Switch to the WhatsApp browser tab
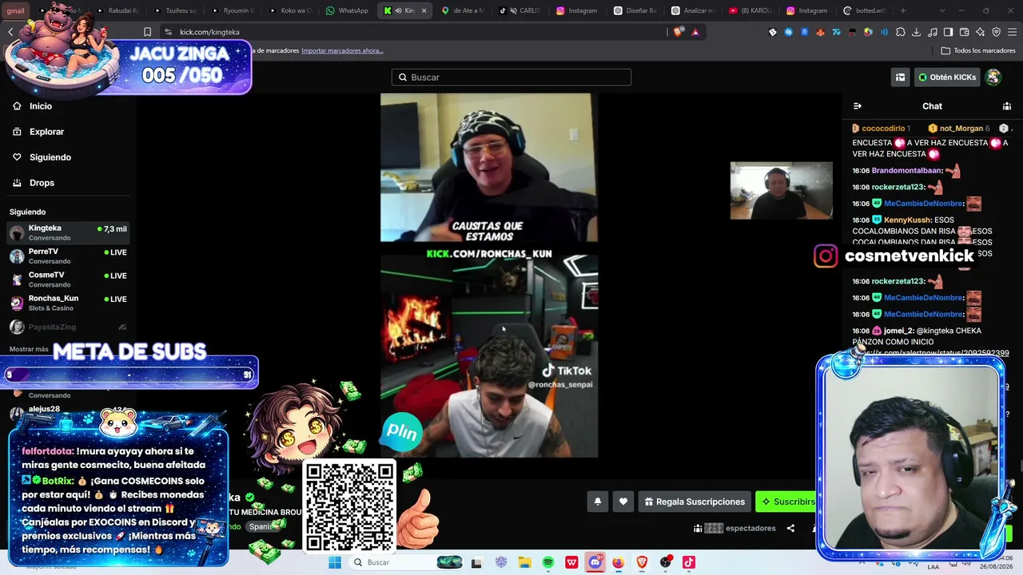1023x575 pixels. tap(347, 10)
